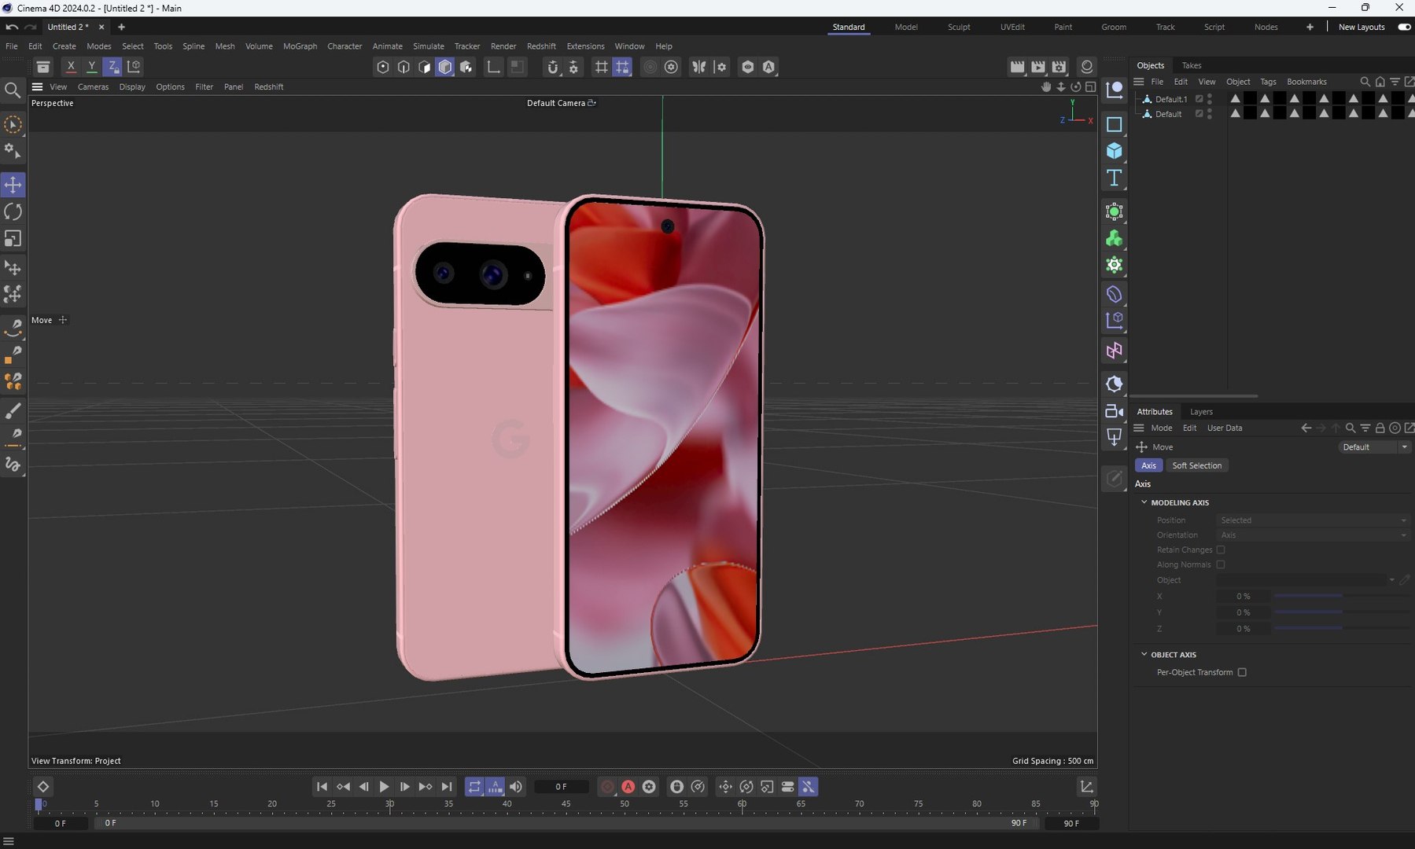
Task: Click Record Active Objects button
Action: pyautogui.click(x=607, y=787)
